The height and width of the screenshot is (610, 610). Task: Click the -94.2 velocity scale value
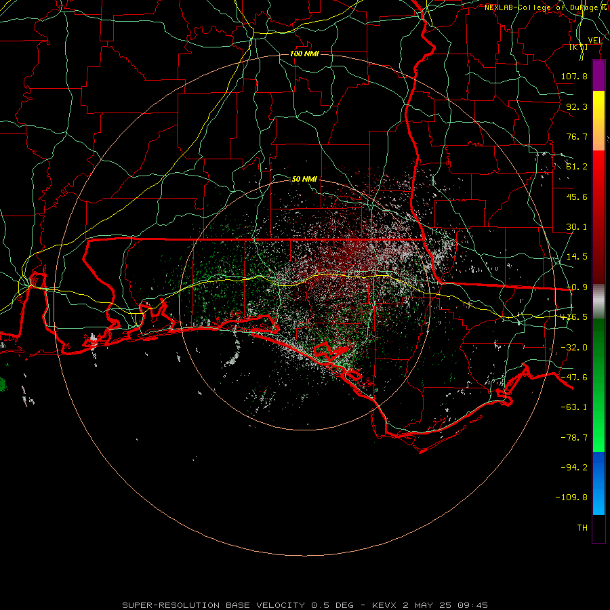click(x=574, y=467)
